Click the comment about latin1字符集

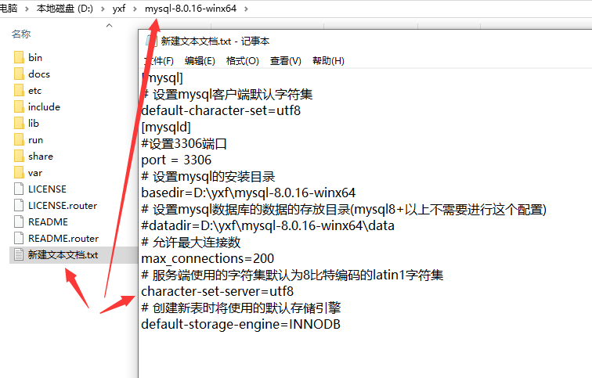tap(292, 275)
